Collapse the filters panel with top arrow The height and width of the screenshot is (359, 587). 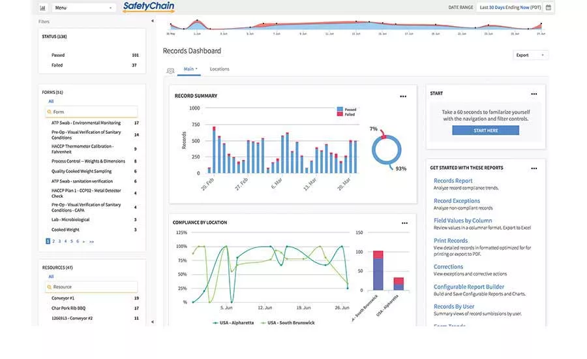coord(153,21)
